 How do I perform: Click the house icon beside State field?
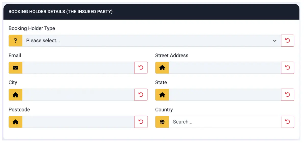(162, 95)
